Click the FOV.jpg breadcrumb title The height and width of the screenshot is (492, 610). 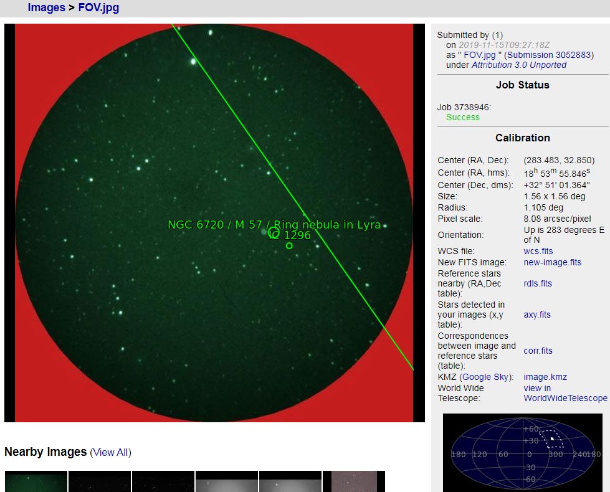pyautogui.click(x=98, y=7)
